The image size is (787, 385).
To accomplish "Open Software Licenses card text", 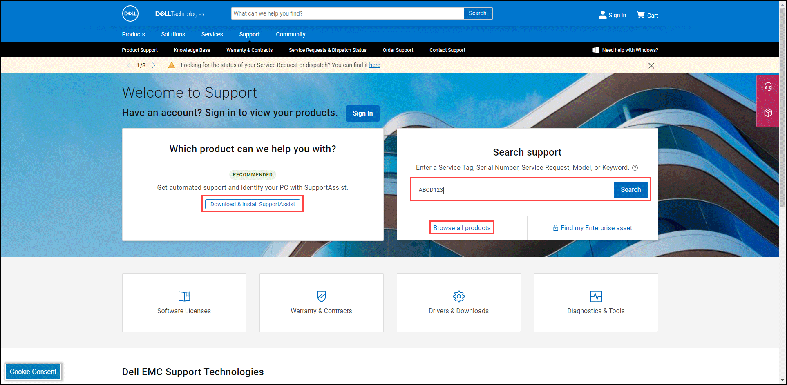I will (184, 311).
